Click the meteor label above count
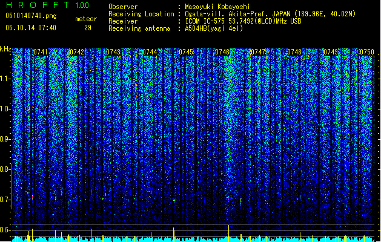Image resolution: width=381 pixels, height=242 pixels. (86, 19)
